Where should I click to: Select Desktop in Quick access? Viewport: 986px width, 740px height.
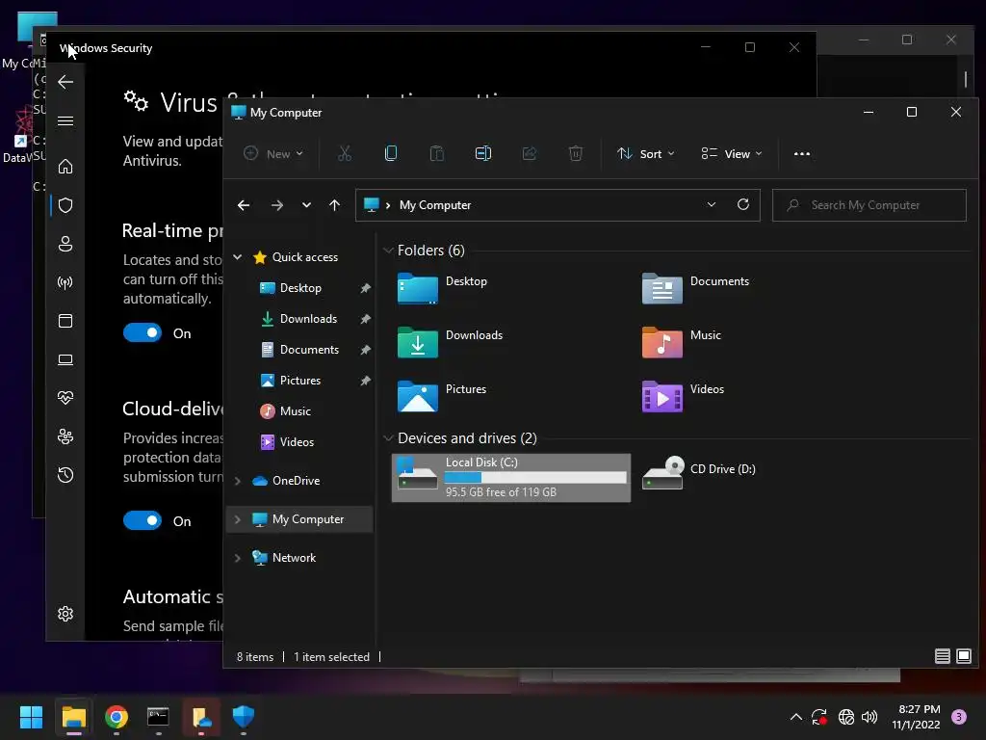coord(300,287)
